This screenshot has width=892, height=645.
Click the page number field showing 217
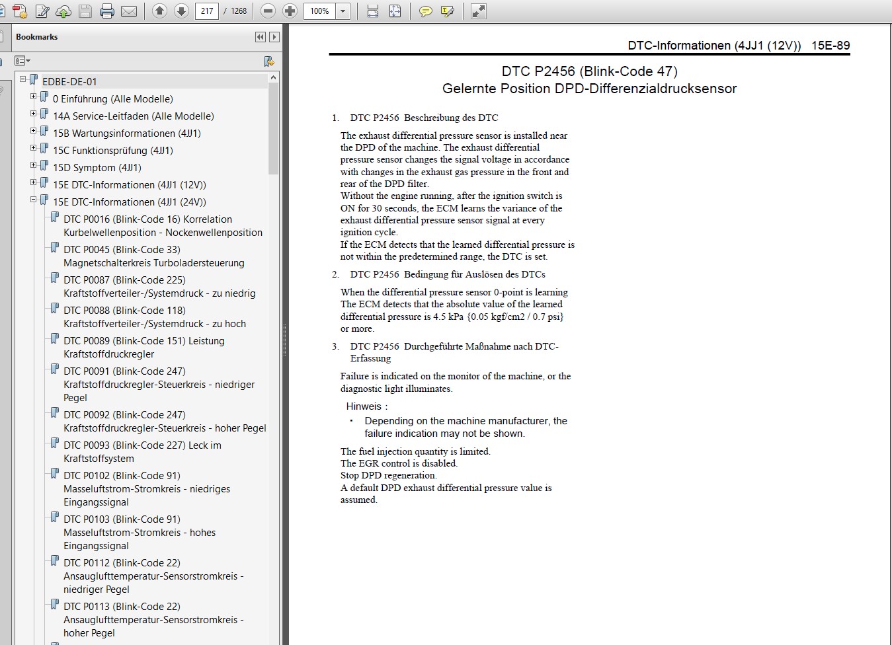[207, 11]
